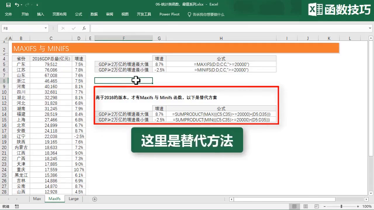Select the Normal view toggle button
This screenshot has height=210, width=374.
295,206
